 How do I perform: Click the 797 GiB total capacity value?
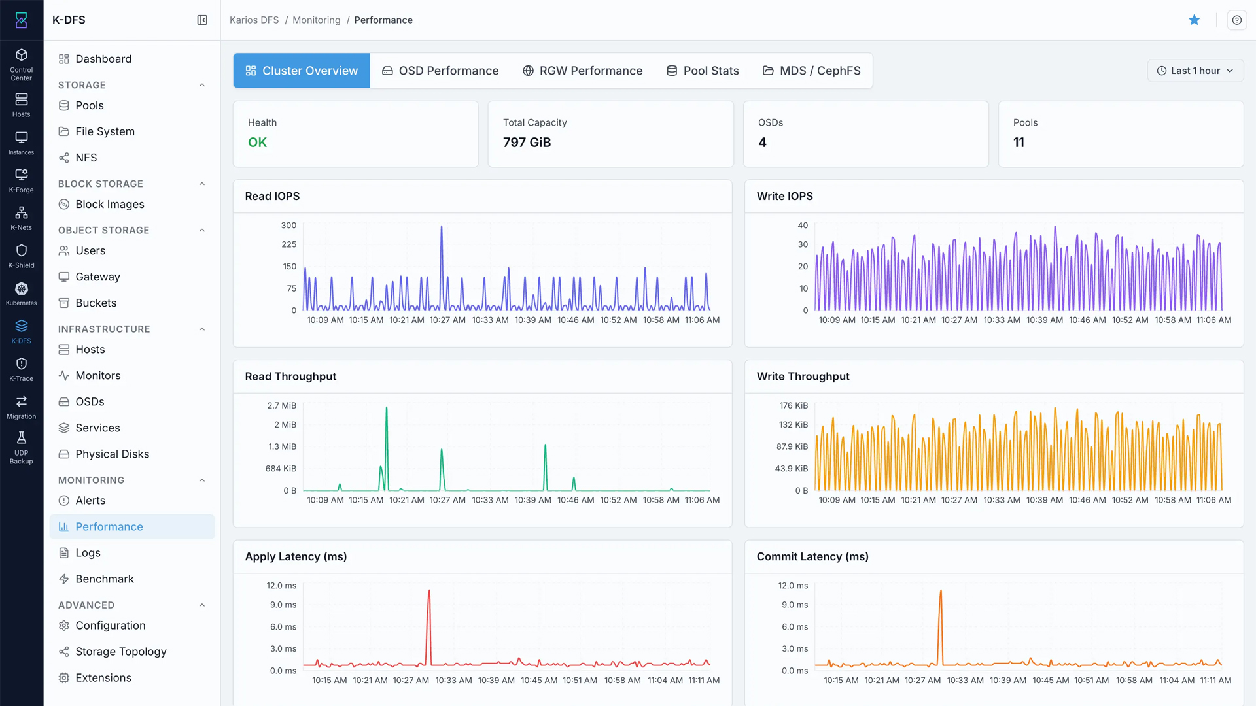click(527, 143)
